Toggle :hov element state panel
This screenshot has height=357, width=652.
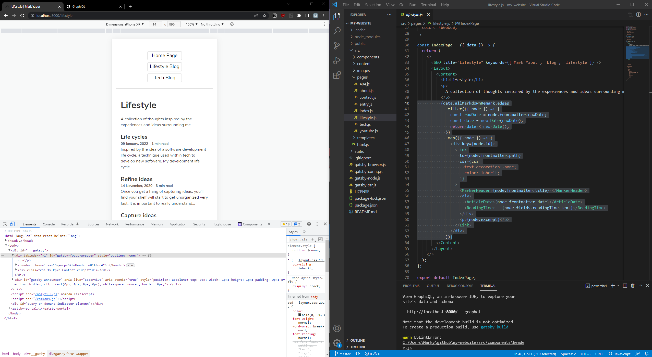click(x=293, y=239)
